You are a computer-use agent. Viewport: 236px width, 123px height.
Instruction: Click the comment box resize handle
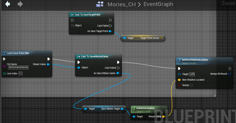(x=215, y=96)
